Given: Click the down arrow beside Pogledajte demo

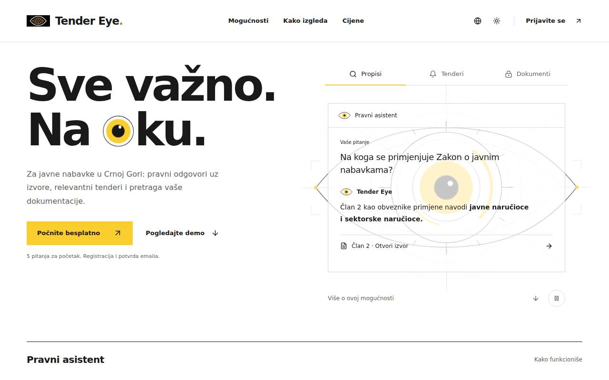Looking at the screenshot, I should 215,233.
